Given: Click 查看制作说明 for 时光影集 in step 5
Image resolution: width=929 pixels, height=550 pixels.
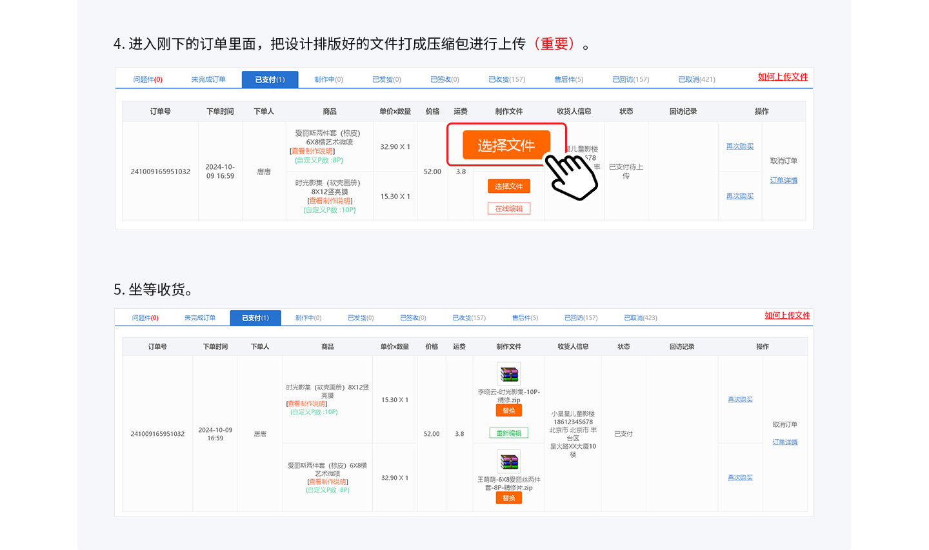Looking at the screenshot, I should [x=307, y=404].
